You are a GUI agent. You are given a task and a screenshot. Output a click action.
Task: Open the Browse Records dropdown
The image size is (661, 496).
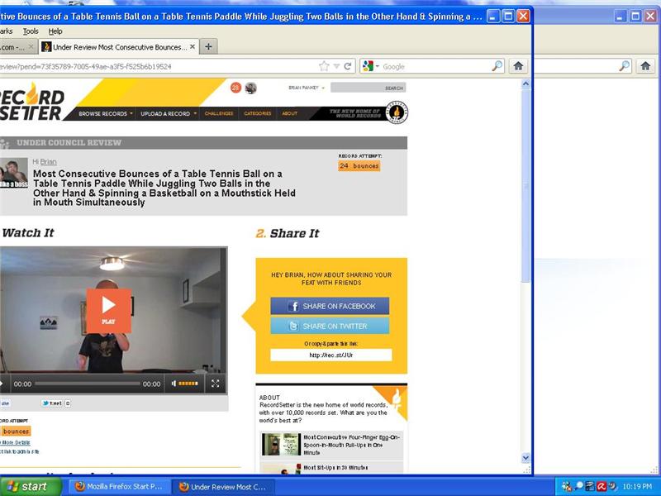[106, 113]
